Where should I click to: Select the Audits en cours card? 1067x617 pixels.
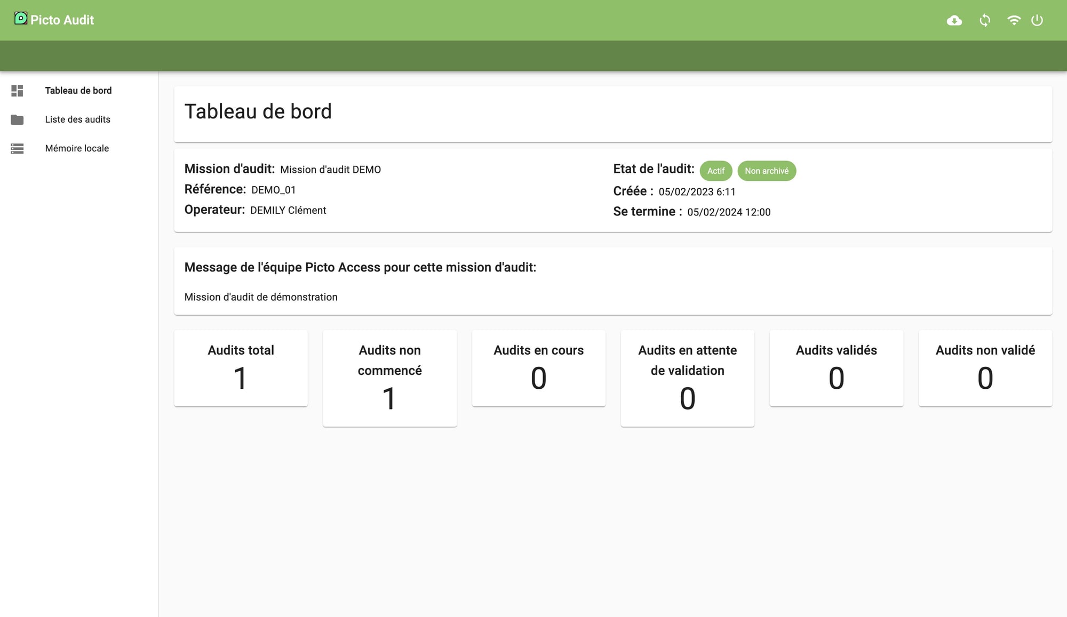(538, 368)
